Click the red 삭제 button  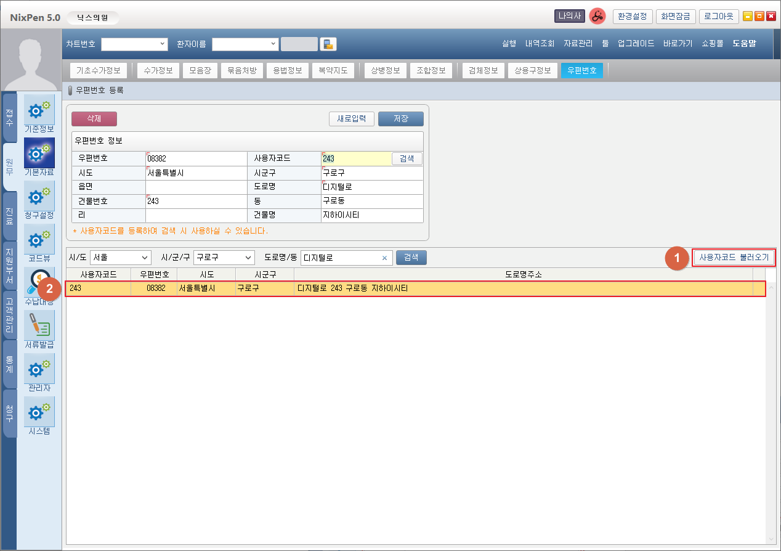click(x=94, y=119)
